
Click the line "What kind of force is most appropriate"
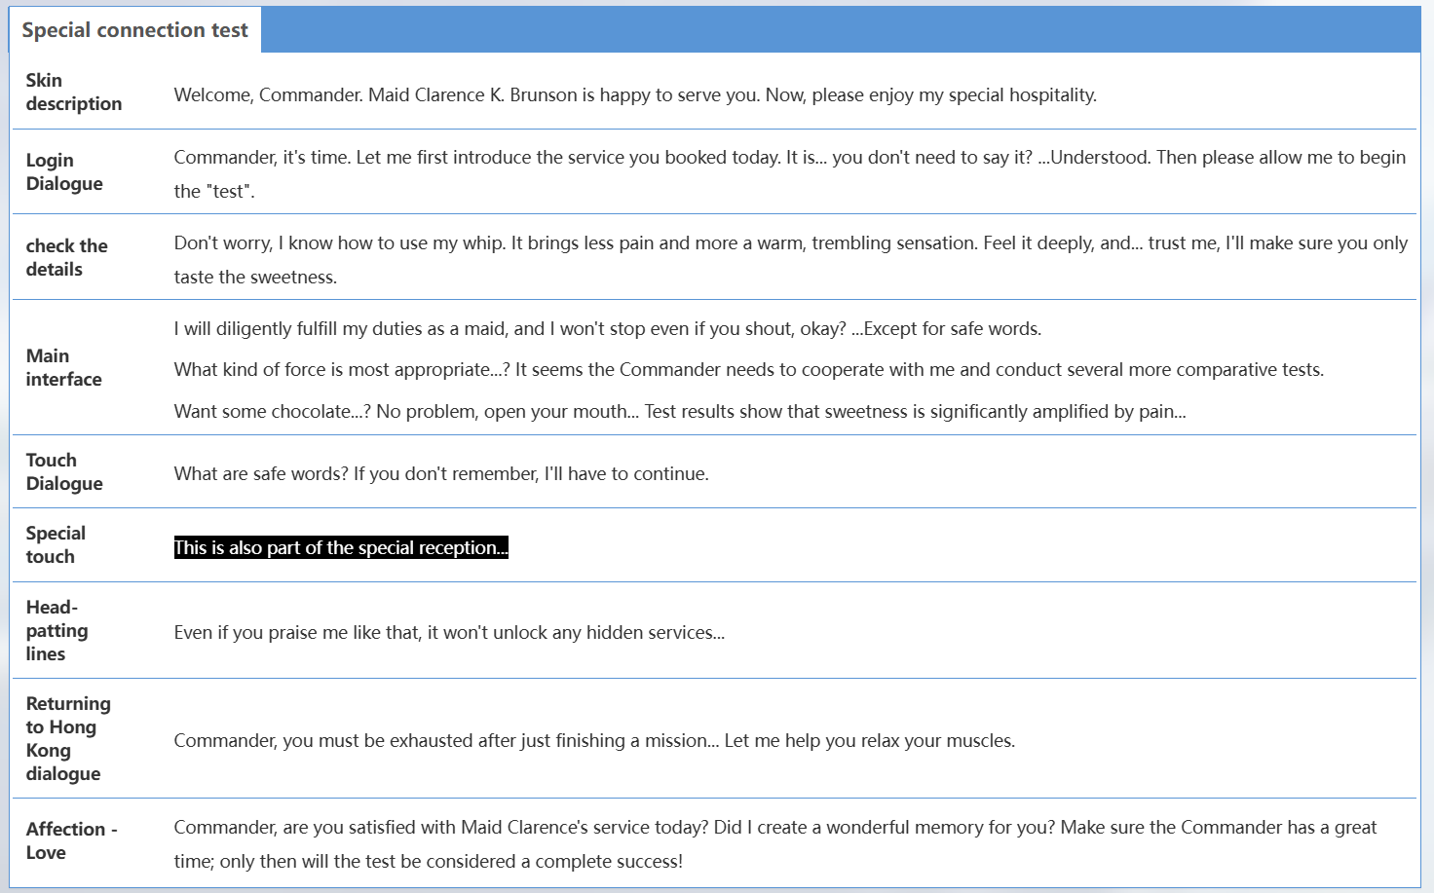point(749,369)
